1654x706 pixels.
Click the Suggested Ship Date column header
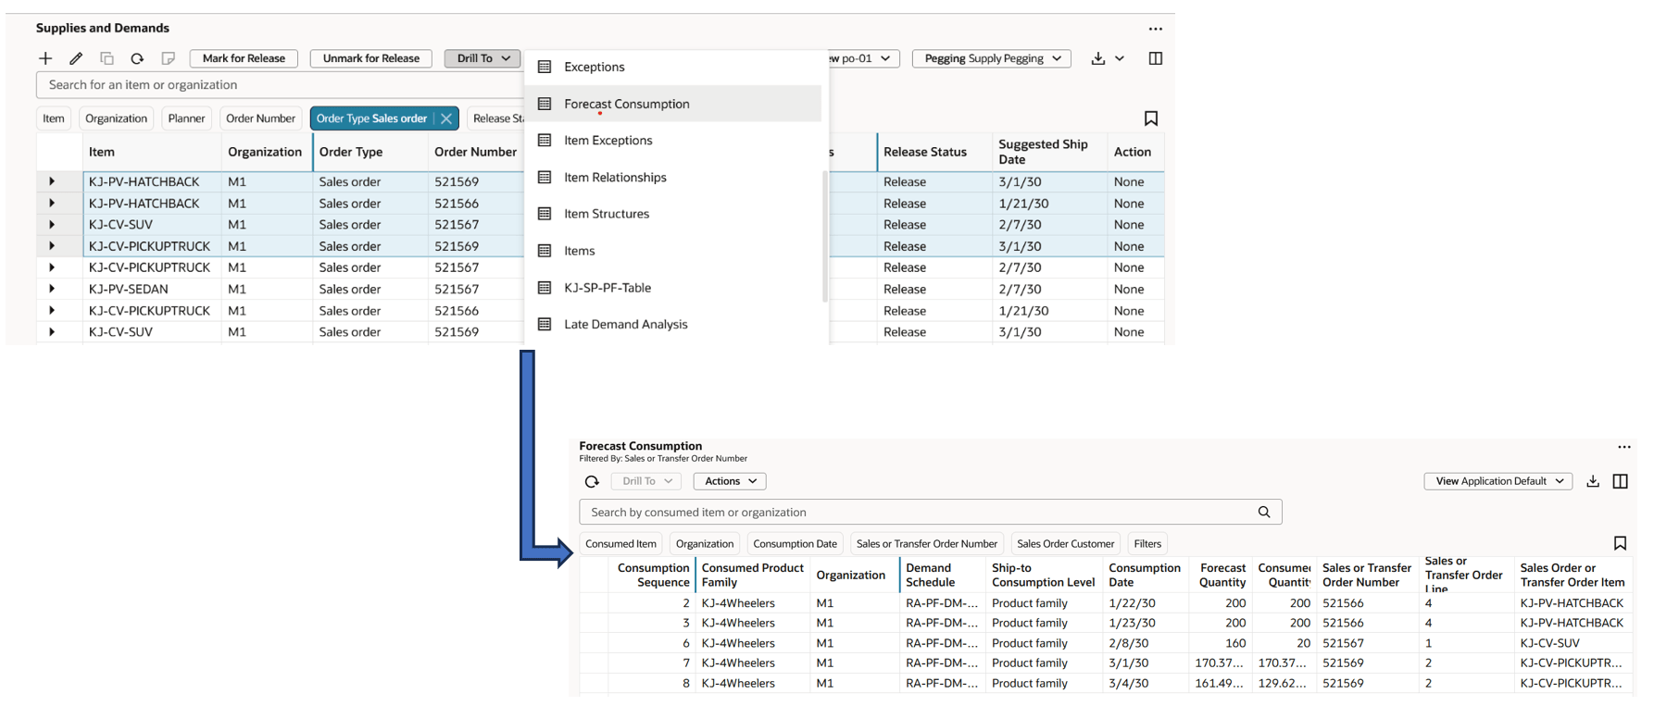[1049, 152]
